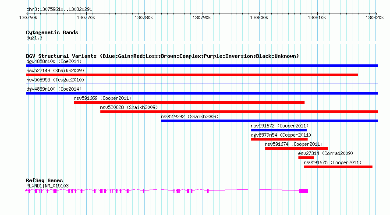The width and height of the screenshot is (390, 215).
Task: Select the blue dgv4859n100 gain bar
Action: pyautogui.click(x=202, y=93)
